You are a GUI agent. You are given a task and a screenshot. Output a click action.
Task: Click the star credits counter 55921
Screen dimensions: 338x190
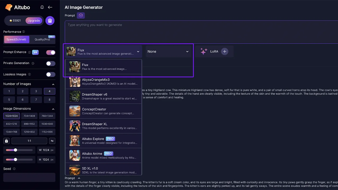pyautogui.click(x=15, y=21)
